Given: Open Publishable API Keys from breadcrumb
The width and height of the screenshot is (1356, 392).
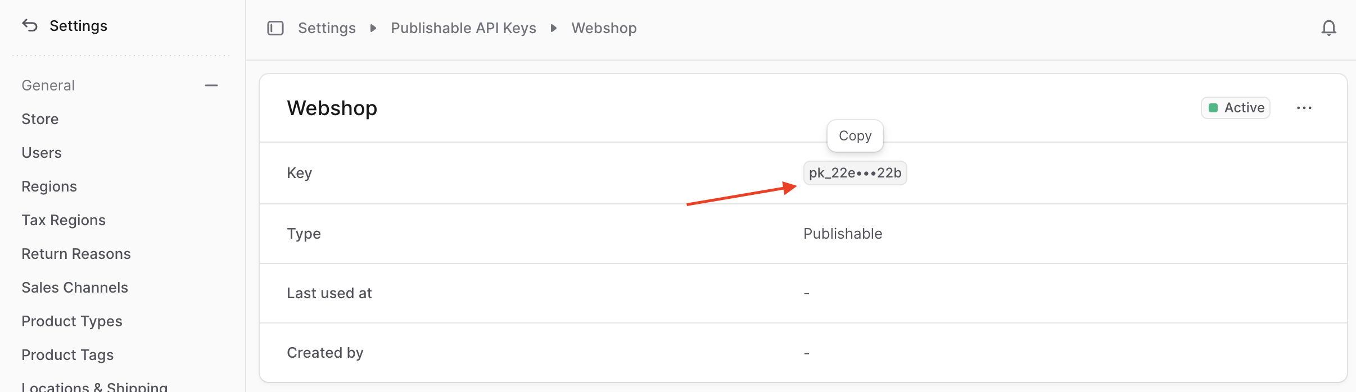Looking at the screenshot, I should point(463,28).
